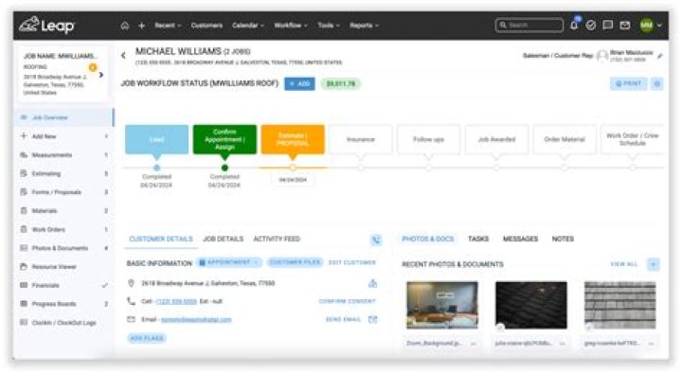This screenshot has width=682, height=374.
Task: Click the Print button
Action: tap(629, 83)
